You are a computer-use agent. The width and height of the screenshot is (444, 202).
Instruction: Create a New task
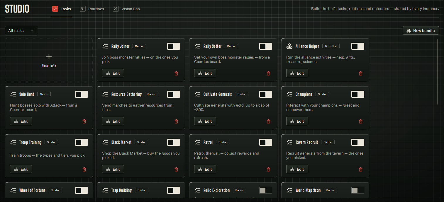point(49,60)
